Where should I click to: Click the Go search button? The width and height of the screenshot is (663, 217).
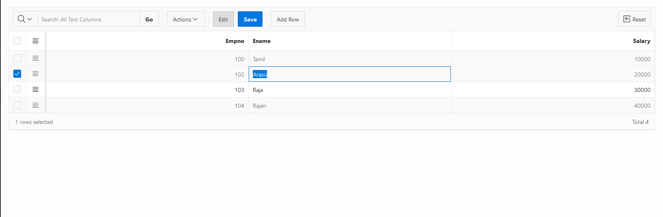click(149, 19)
